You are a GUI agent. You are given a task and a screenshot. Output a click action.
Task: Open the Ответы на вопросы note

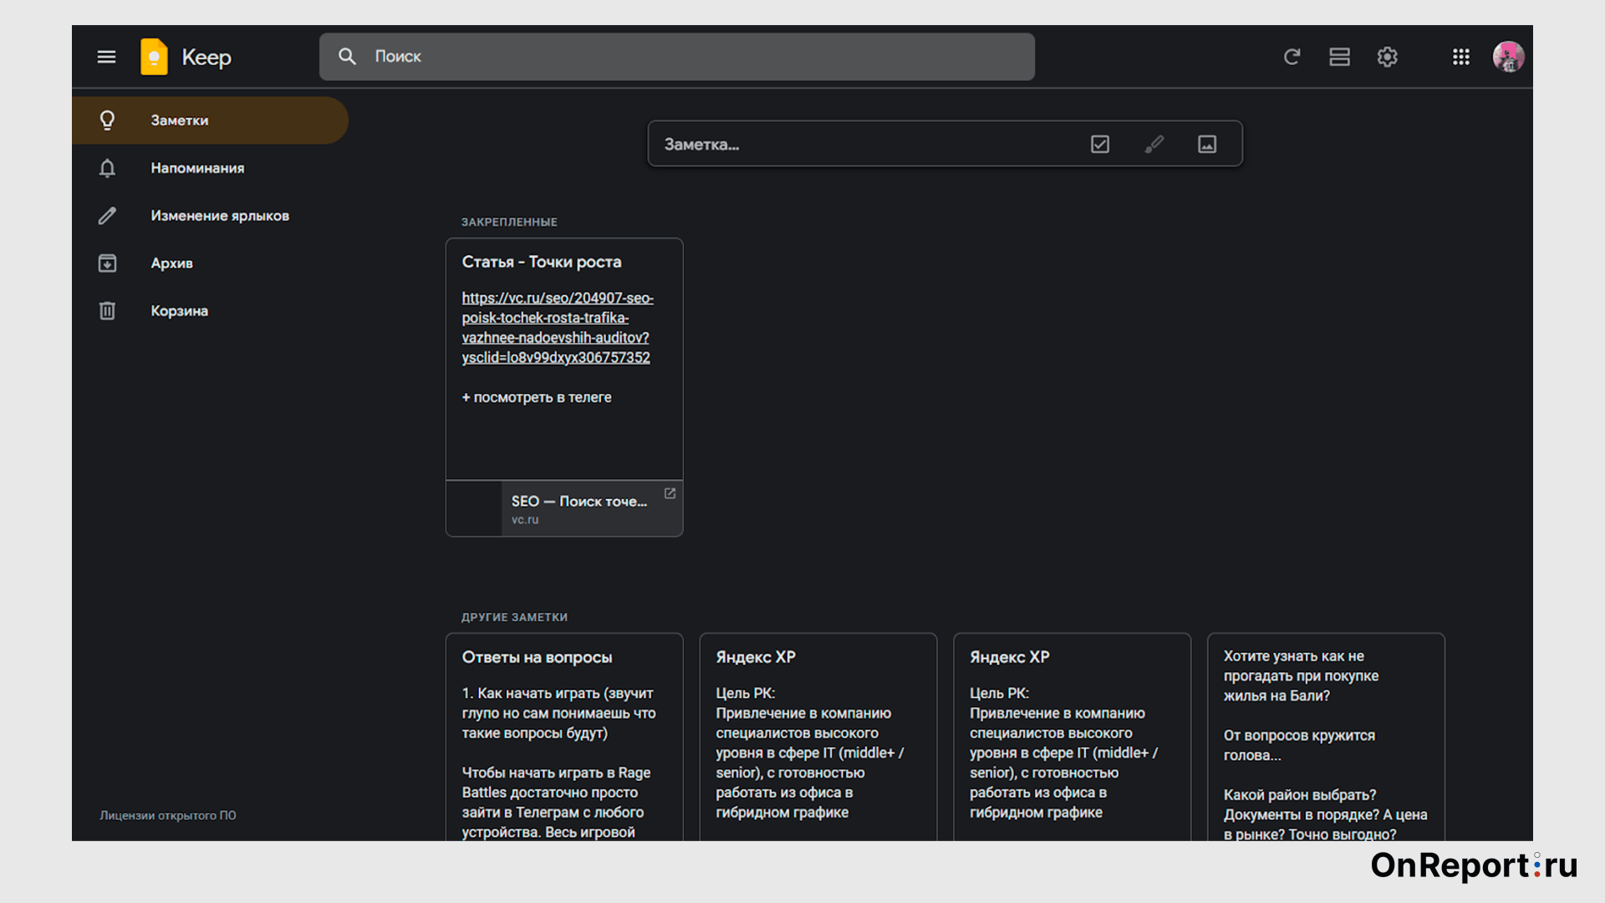[564, 737]
